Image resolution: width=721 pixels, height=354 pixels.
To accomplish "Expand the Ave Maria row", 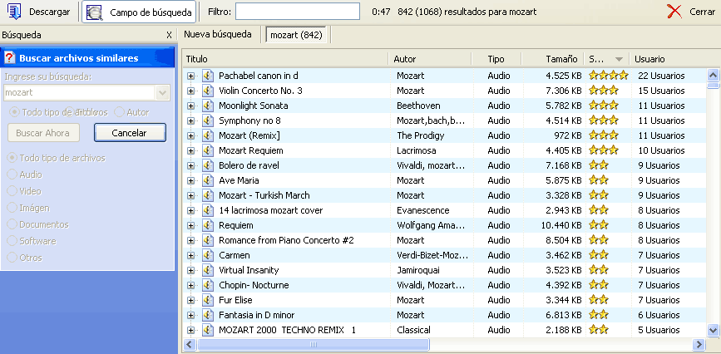I will click(190, 180).
